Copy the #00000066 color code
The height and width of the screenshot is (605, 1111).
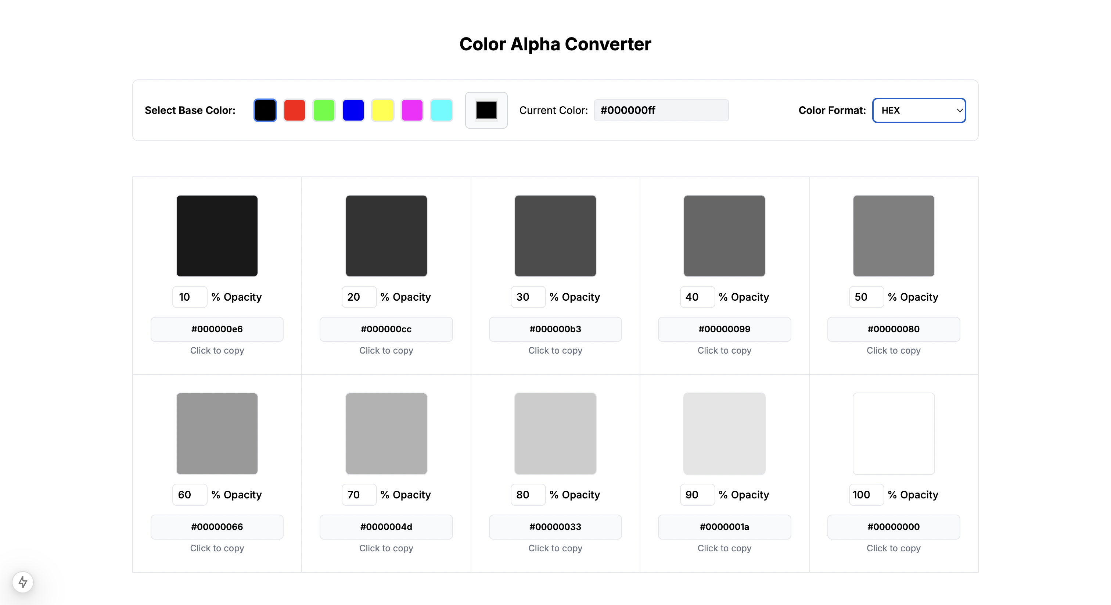tap(217, 527)
